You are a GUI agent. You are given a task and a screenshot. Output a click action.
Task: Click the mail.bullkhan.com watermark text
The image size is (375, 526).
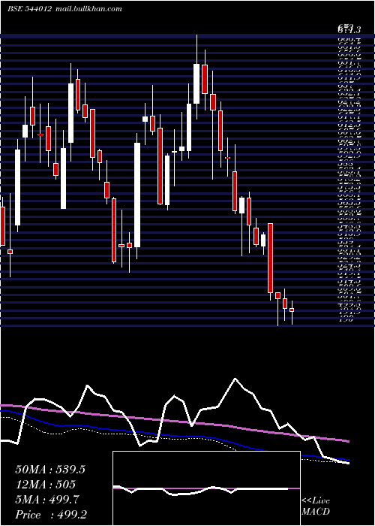click(x=88, y=9)
